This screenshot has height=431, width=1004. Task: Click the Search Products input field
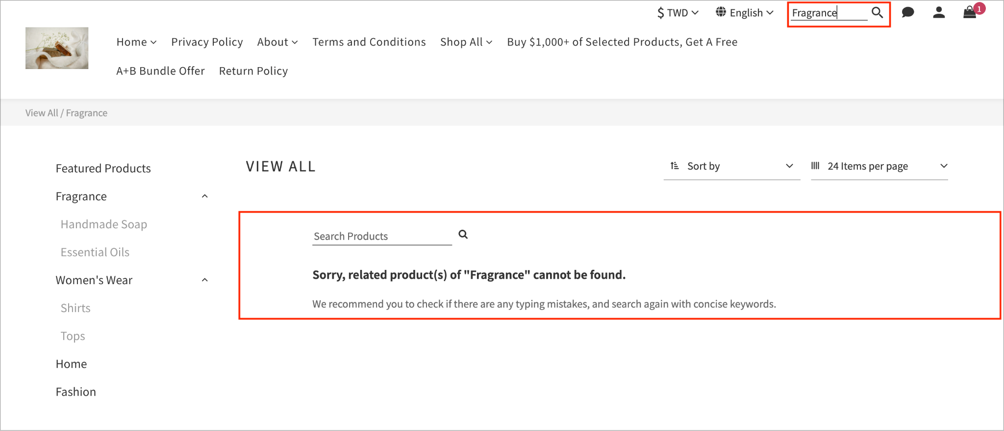pos(382,237)
